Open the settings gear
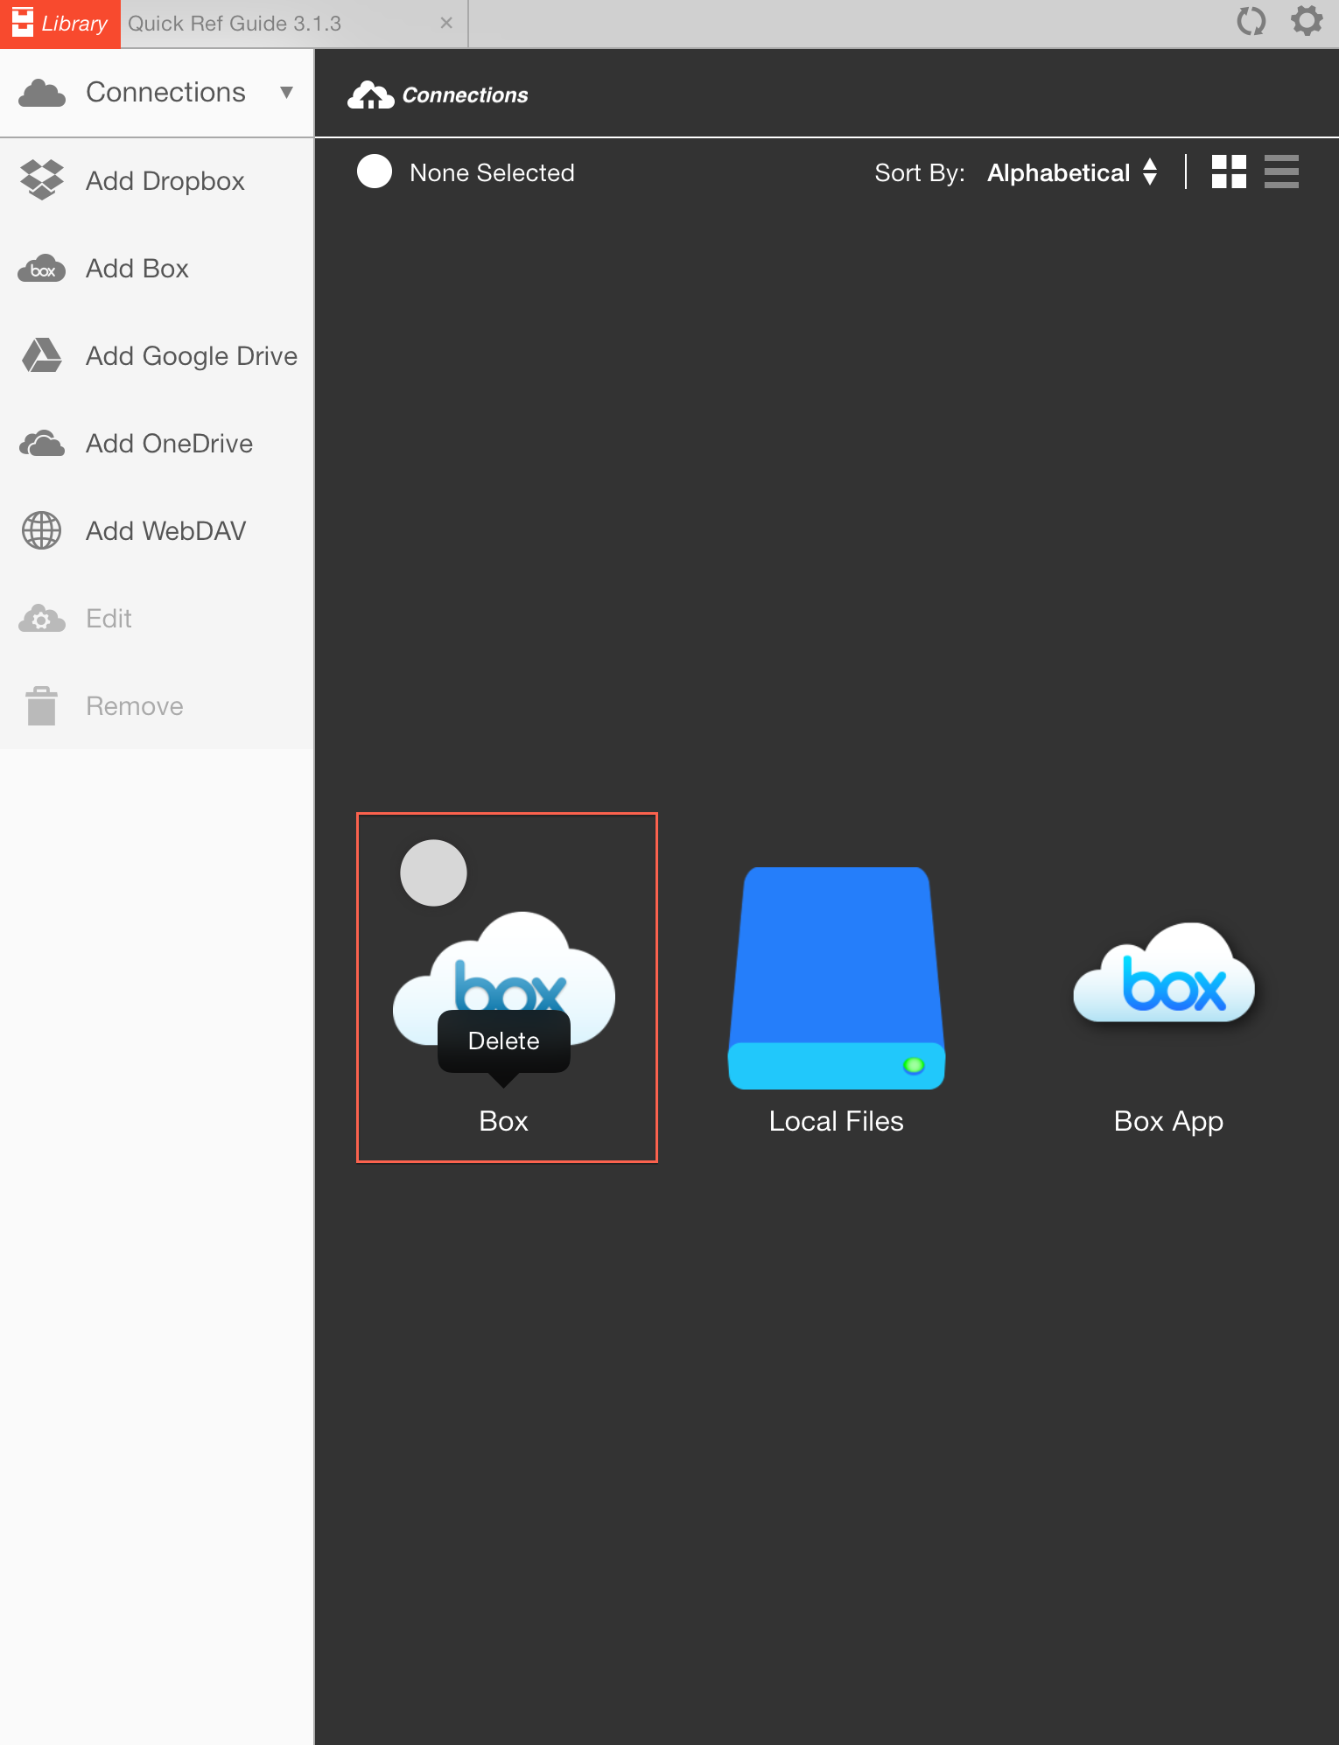The image size is (1339, 1745). pyautogui.click(x=1307, y=20)
